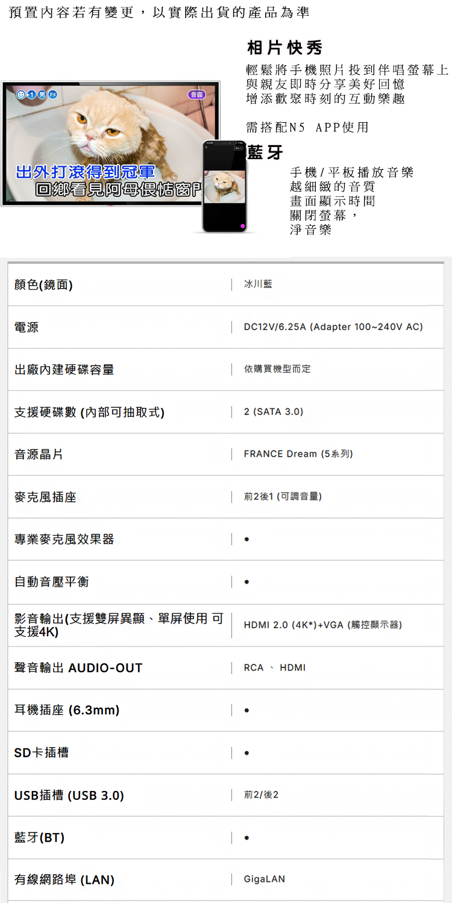Tap the magenta dot button on phone

pyautogui.click(x=242, y=225)
